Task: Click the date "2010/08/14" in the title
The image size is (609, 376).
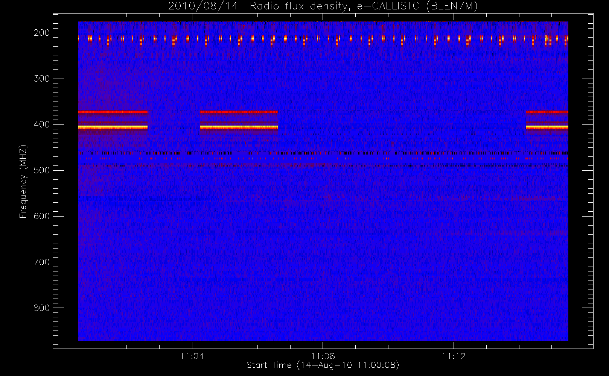Action: pyautogui.click(x=203, y=6)
